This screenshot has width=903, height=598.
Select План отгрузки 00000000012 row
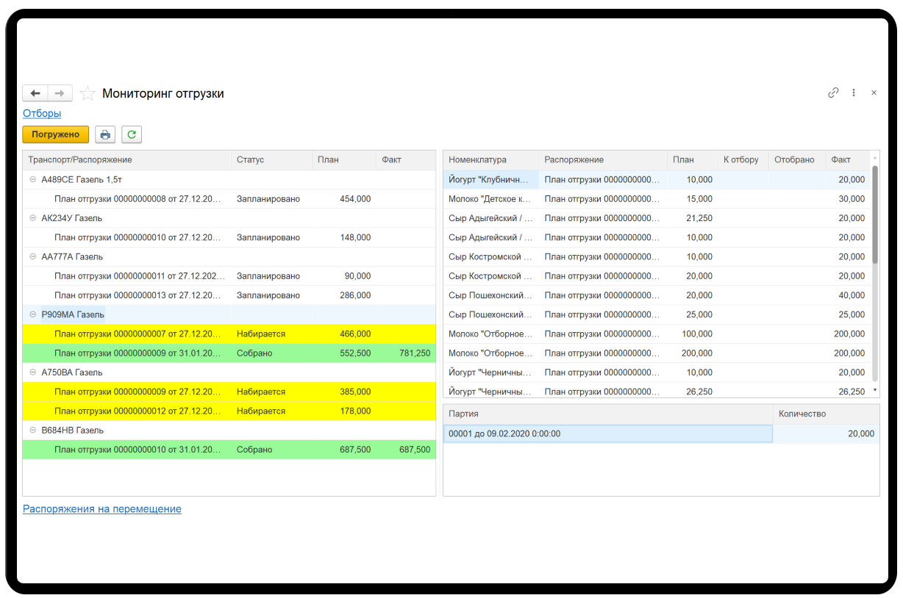click(x=229, y=411)
